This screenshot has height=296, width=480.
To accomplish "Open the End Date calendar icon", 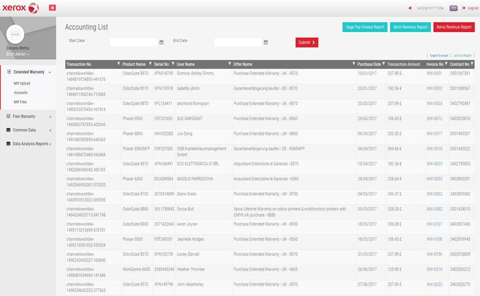I will 266,42.
